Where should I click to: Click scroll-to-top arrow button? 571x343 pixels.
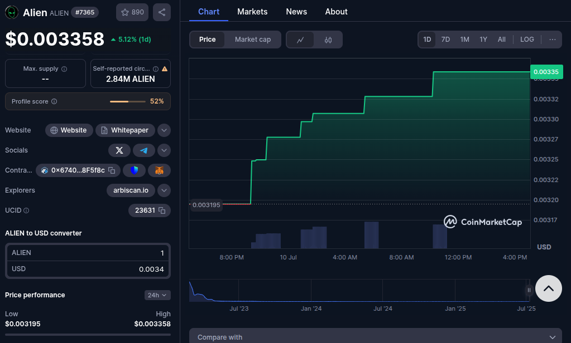pyautogui.click(x=549, y=288)
